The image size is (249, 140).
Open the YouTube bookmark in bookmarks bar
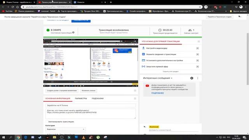point(7,11)
